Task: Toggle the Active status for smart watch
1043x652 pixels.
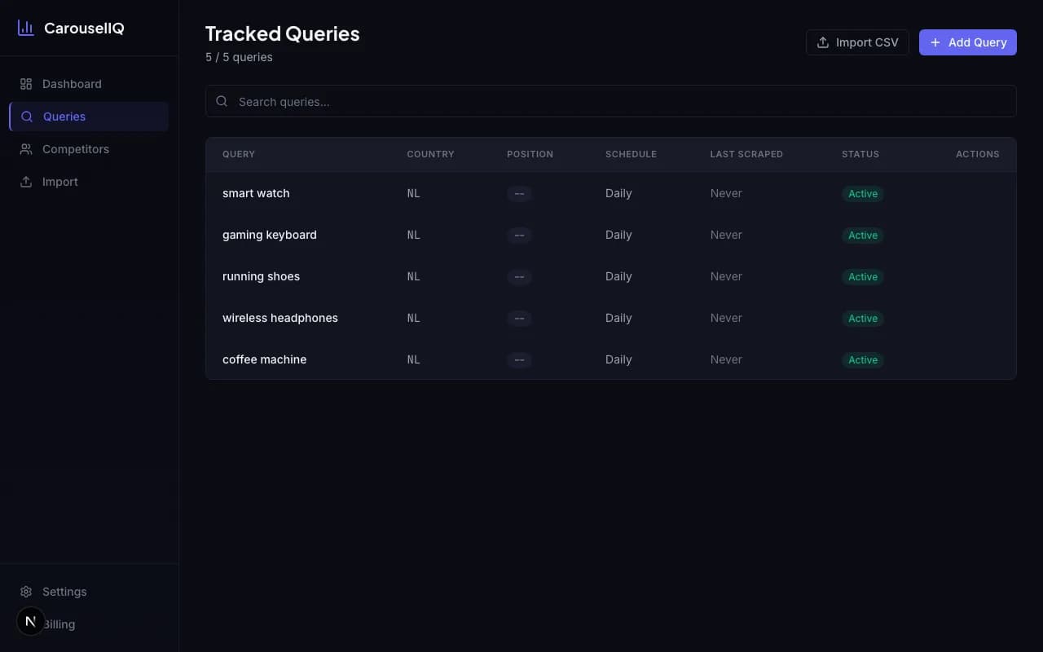Action: [x=862, y=193]
